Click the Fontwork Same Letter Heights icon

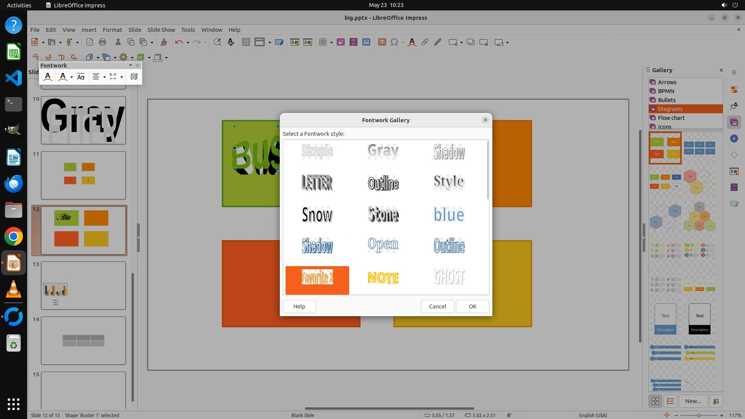tap(81, 77)
